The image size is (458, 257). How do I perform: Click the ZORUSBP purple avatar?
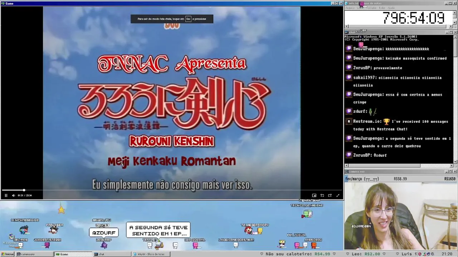coord(104,245)
